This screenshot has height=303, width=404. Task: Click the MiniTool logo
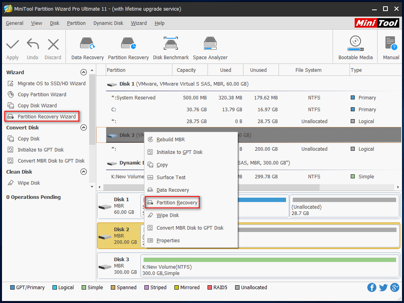(377, 23)
